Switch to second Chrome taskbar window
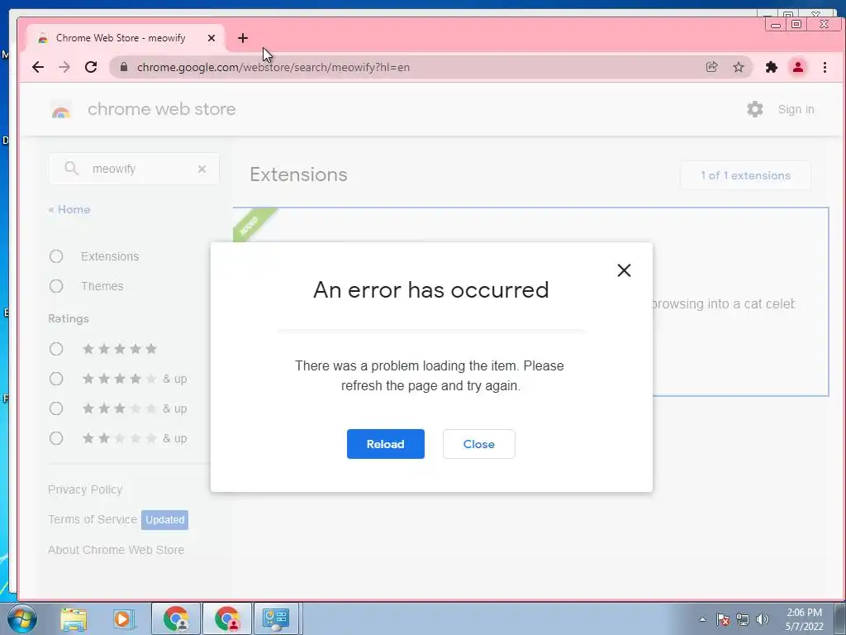 click(x=226, y=618)
